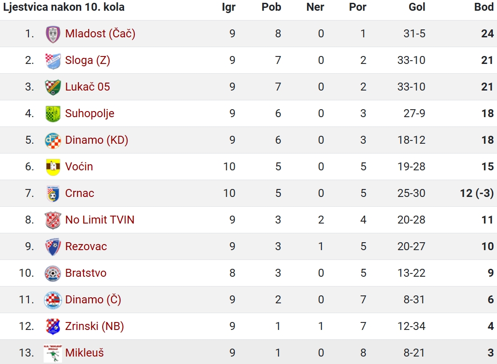
Task: Click the Crnac club crest
Action: [x=53, y=194]
